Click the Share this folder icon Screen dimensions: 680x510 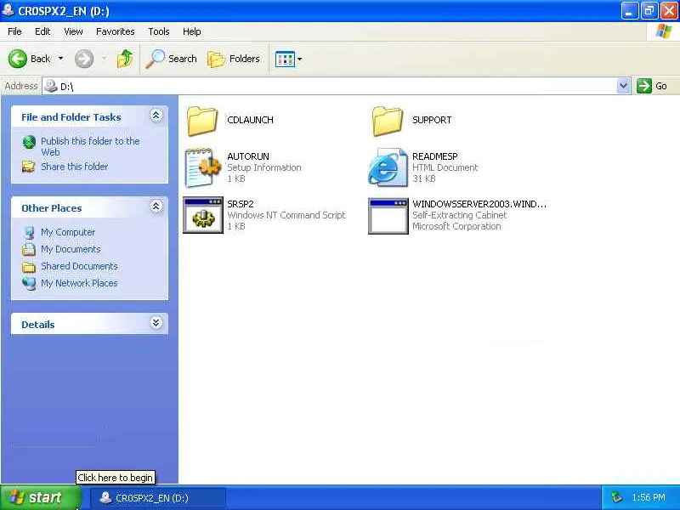pyautogui.click(x=29, y=167)
